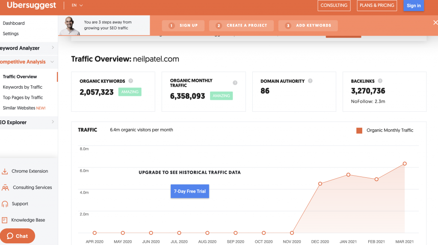The image size is (438, 245).
Task: Open the Chat bubble button
Action: 17,236
